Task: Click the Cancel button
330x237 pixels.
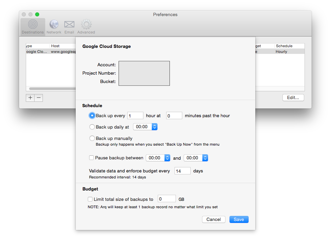Action: point(214,219)
